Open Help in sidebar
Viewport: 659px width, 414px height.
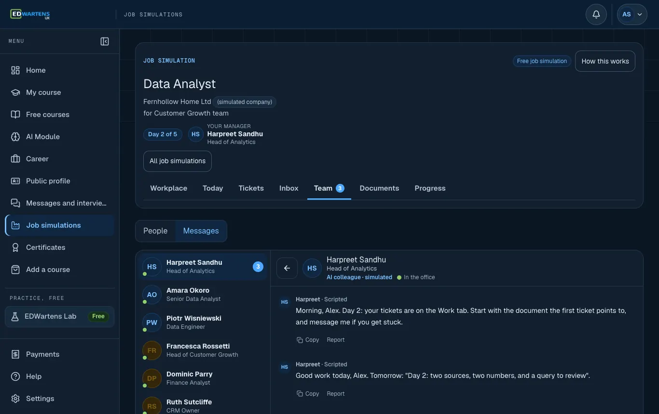tap(60, 376)
